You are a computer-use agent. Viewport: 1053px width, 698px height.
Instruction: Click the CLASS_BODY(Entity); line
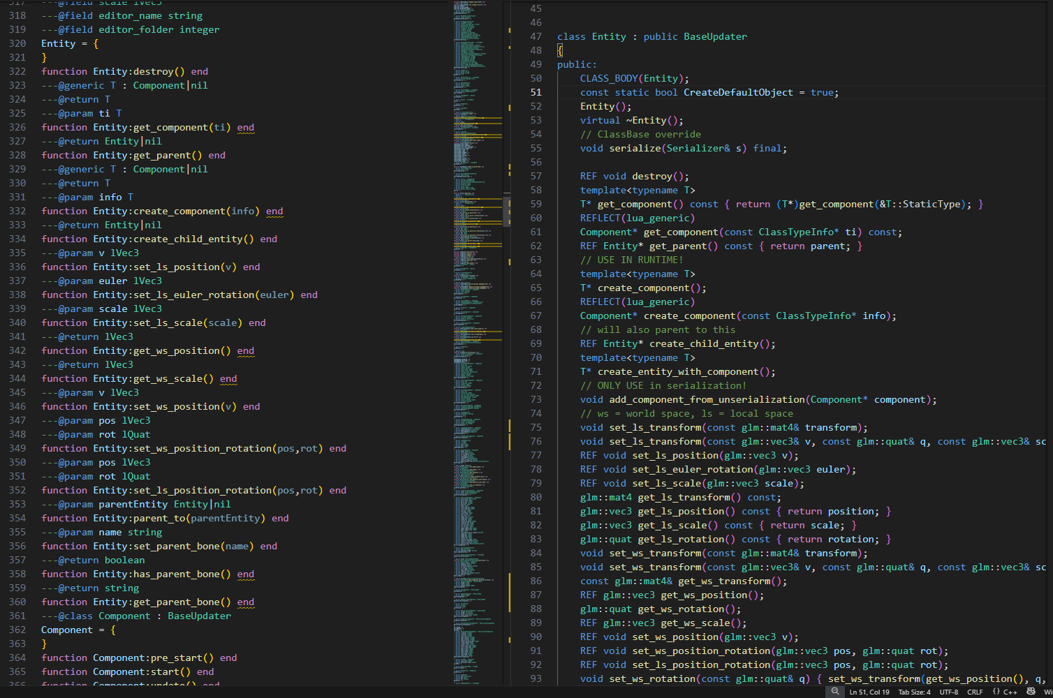click(635, 78)
